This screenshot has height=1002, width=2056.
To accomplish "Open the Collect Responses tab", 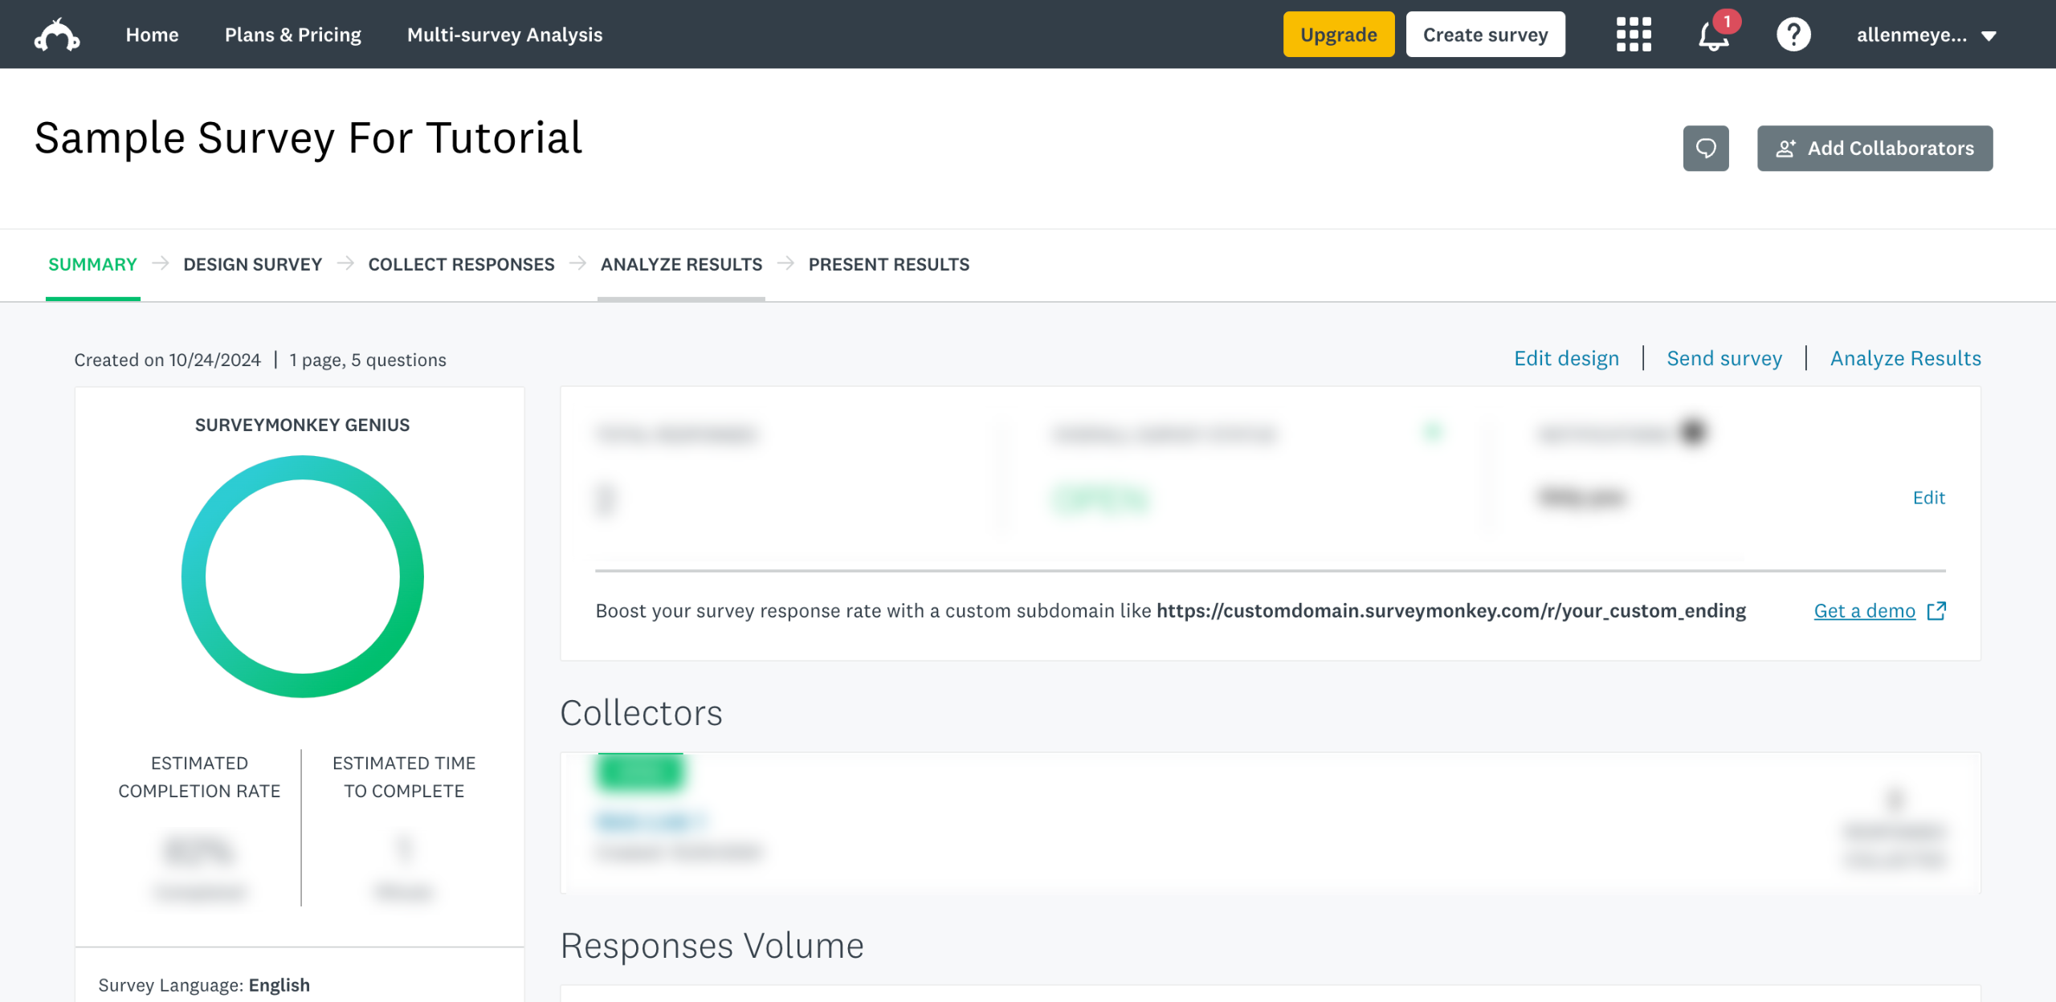I will (x=461, y=264).
